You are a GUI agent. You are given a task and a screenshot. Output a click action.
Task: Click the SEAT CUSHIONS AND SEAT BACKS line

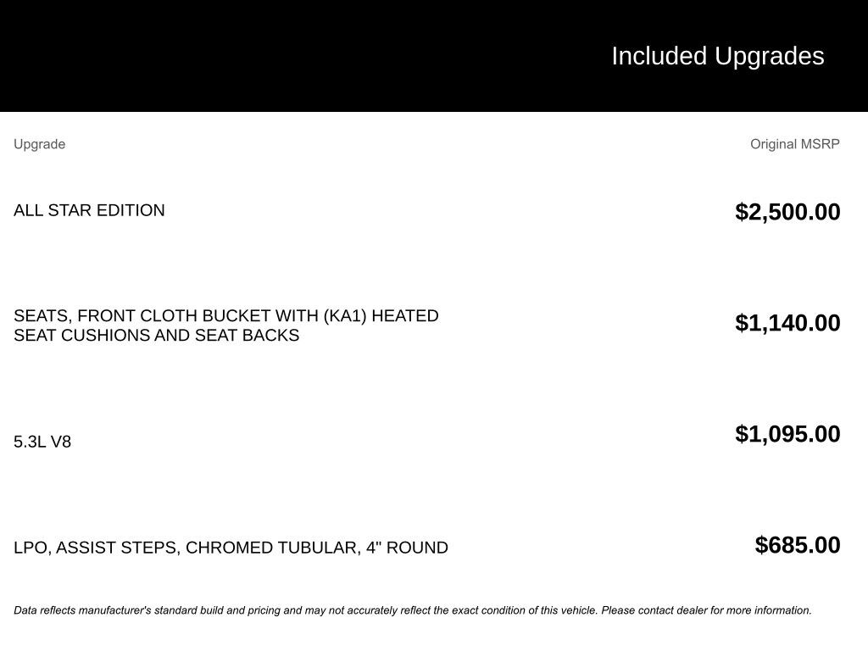[156, 336]
